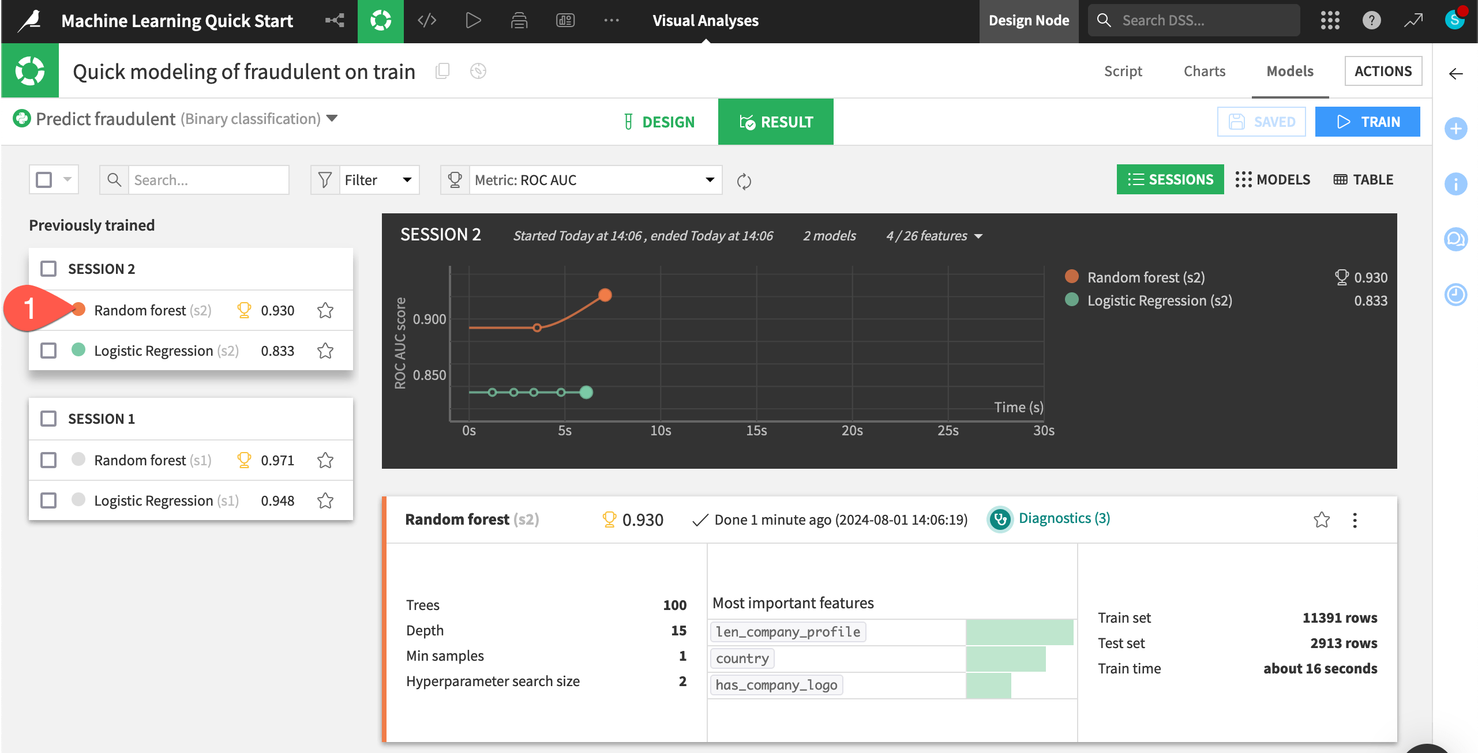The height and width of the screenshot is (753, 1478).
Task: Click the refresh/sync icon next to Metric
Action: 745,180
